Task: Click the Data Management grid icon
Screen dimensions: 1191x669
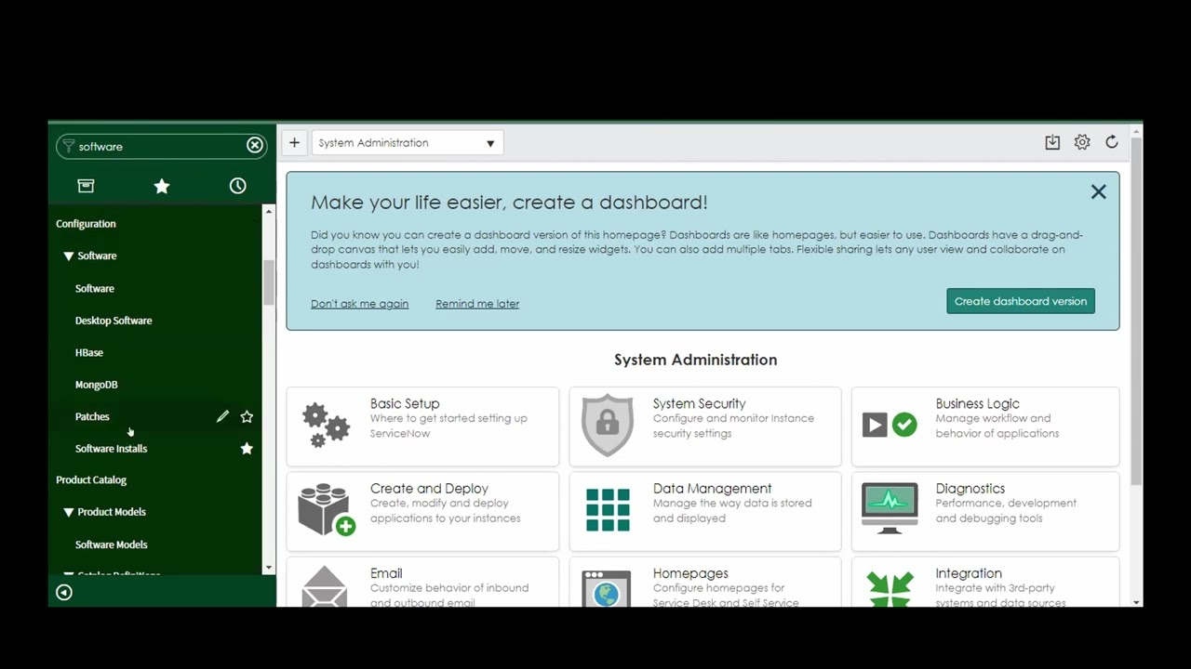Action: point(608,510)
